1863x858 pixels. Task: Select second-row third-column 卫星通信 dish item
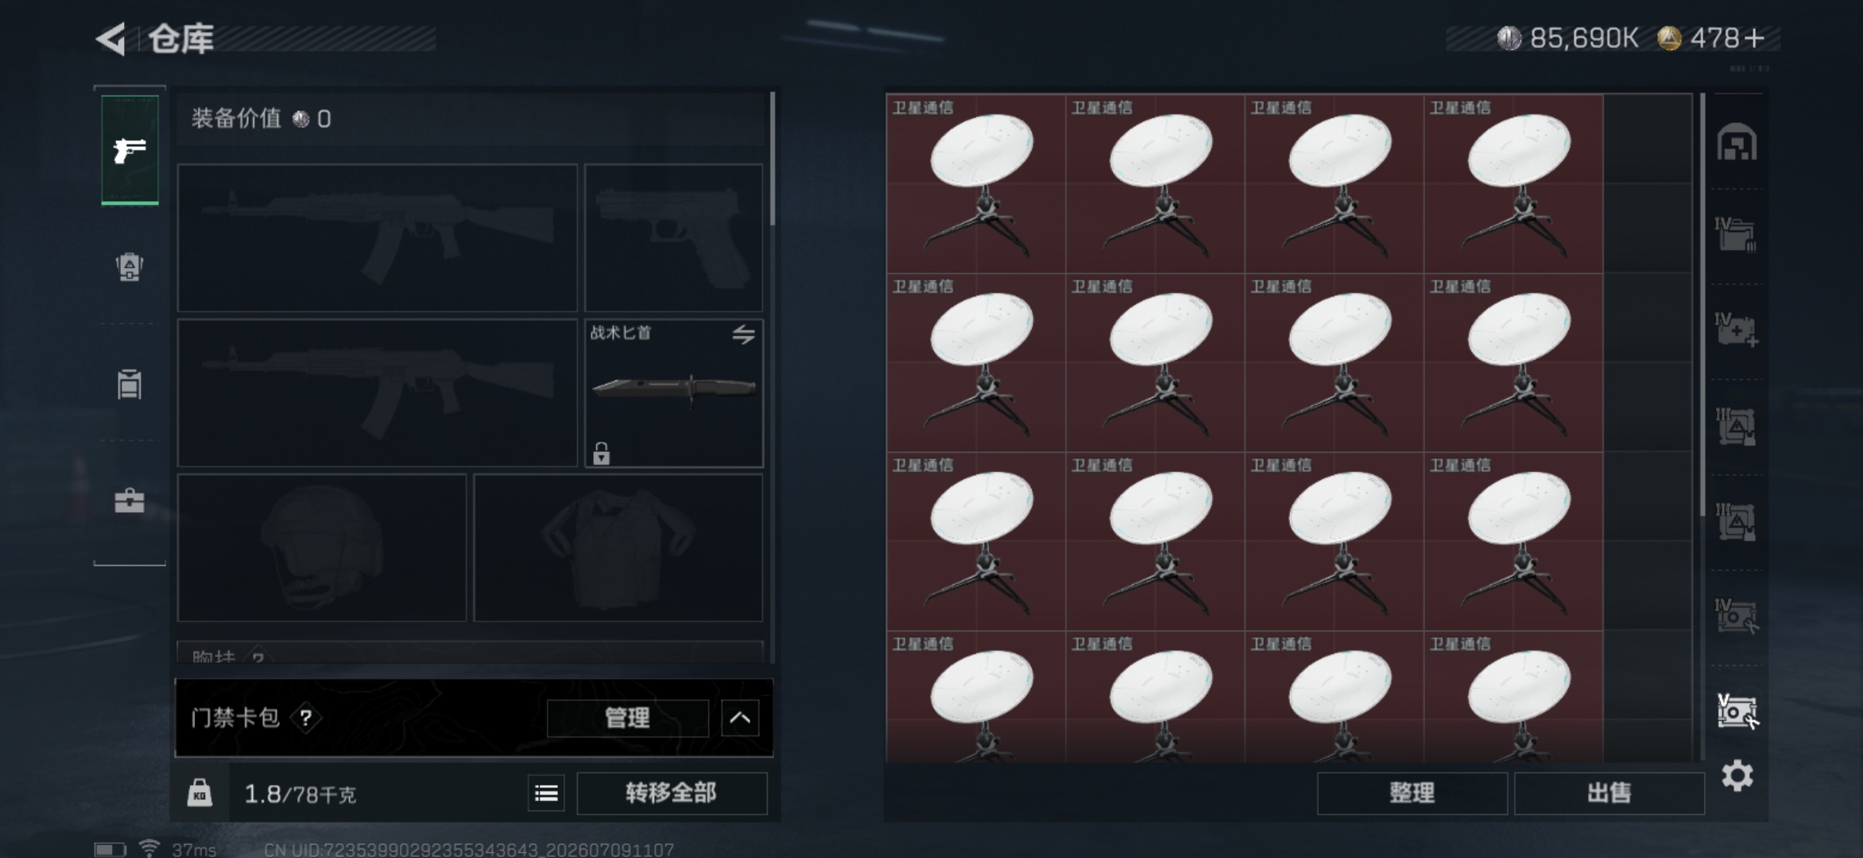point(1334,363)
